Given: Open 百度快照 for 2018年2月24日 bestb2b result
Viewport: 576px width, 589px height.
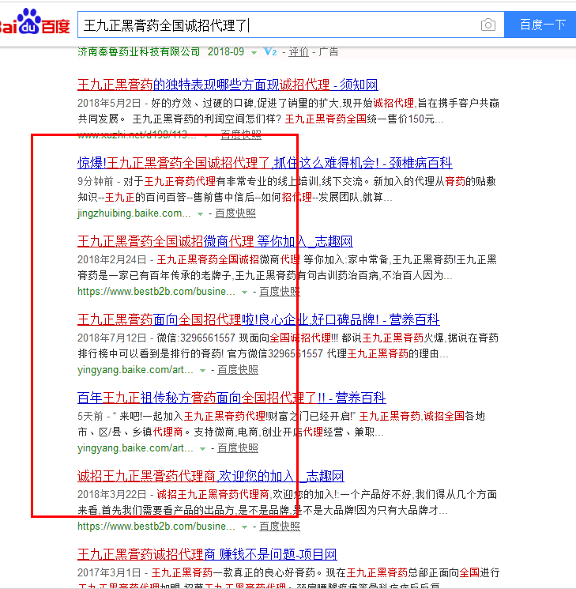Looking at the screenshot, I should click(280, 292).
